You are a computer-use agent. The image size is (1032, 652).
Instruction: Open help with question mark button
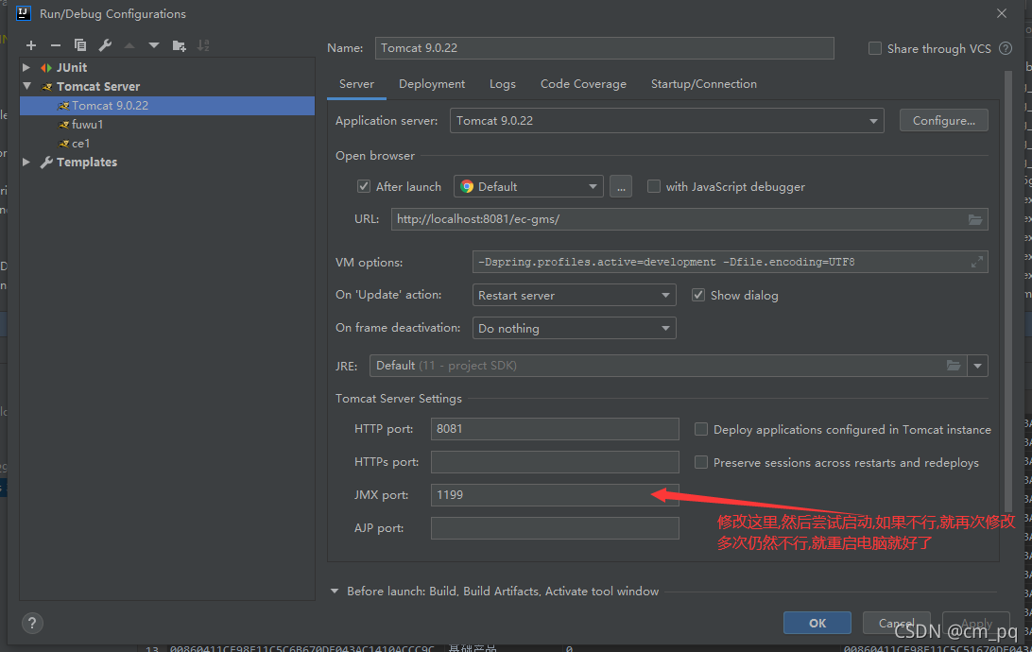click(x=32, y=623)
